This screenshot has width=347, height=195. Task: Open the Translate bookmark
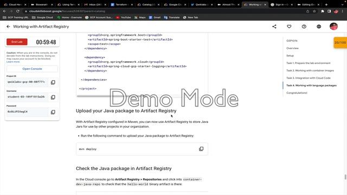pyautogui.click(x=172, y=17)
